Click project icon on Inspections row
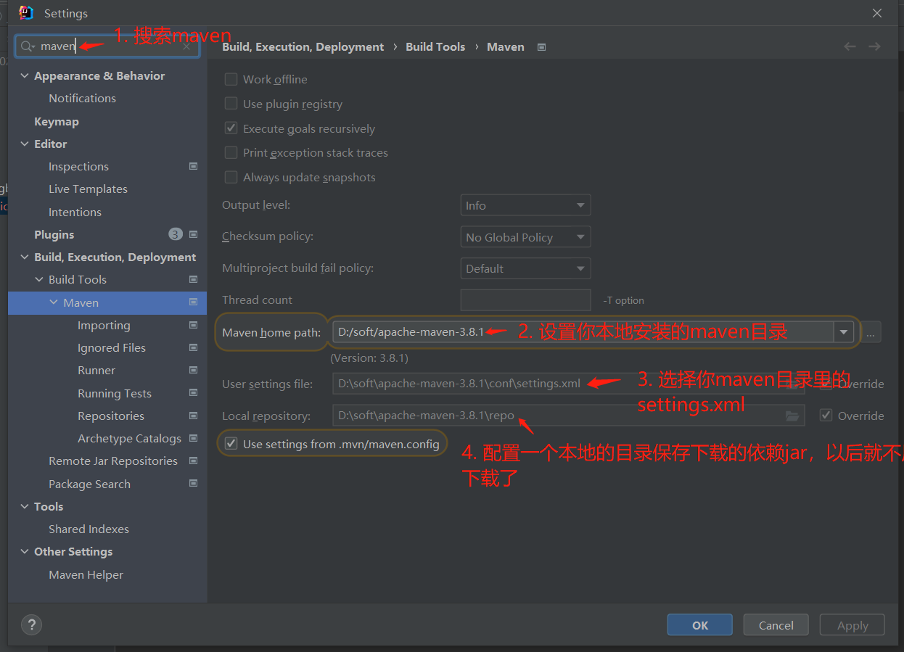 (193, 166)
